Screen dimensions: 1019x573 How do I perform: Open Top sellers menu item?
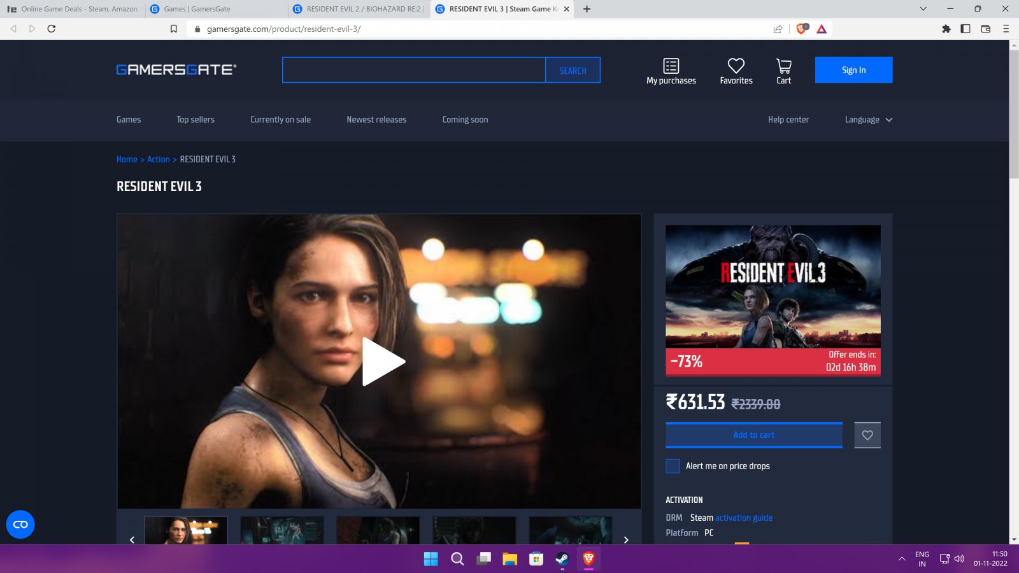click(x=196, y=120)
